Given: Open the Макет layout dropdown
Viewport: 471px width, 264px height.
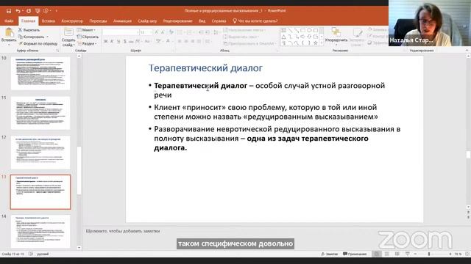Looking at the screenshot, I should click(86, 30).
